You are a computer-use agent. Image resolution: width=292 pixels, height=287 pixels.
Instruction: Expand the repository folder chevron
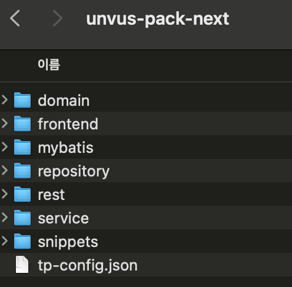(5, 170)
